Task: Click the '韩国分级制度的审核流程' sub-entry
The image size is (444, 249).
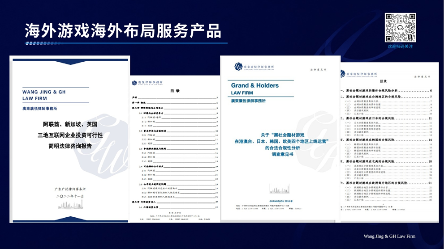Action: coord(388,151)
